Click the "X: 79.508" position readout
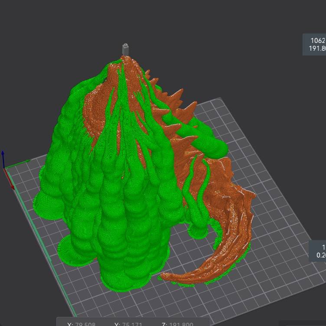This screenshot has width=326, height=326. coord(81,324)
